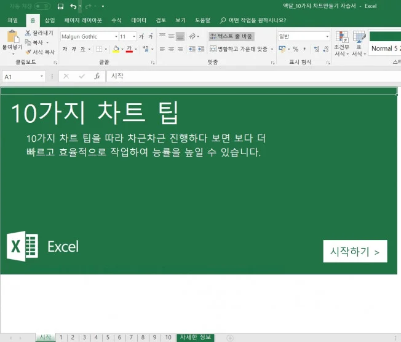Image resolution: width=401 pixels, height=342 pixels.
Task: Apply comma style icon
Action: 304,49
